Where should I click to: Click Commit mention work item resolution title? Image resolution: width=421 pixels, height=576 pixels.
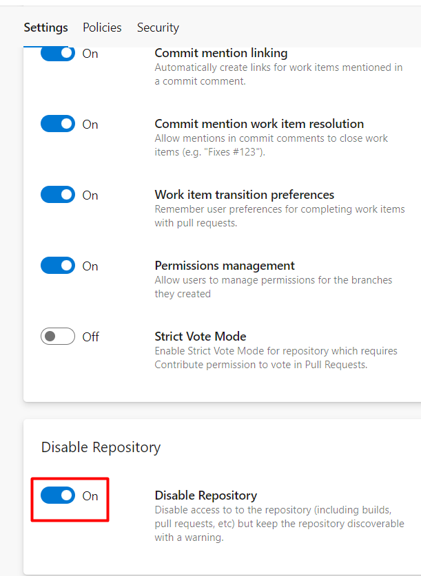pyautogui.click(x=259, y=124)
